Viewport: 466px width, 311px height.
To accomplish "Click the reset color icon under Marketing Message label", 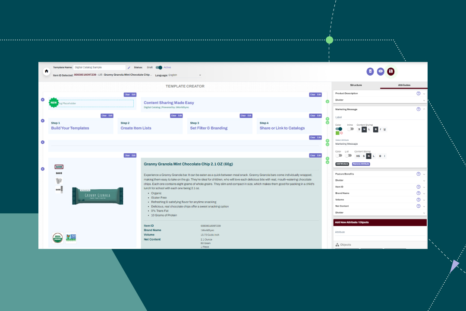I will pos(341,133).
